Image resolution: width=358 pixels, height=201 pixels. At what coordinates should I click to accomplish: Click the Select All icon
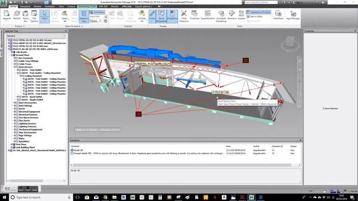(x=65, y=16)
